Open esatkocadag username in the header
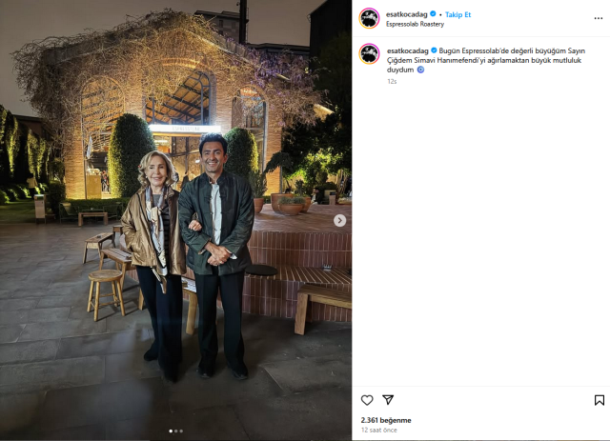This screenshot has width=610, height=441. coord(407,14)
